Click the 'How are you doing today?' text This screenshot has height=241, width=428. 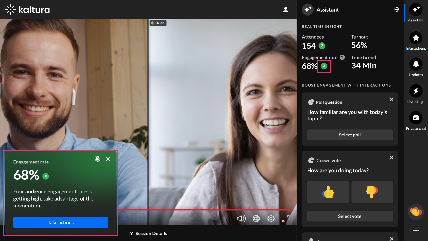click(338, 170)
